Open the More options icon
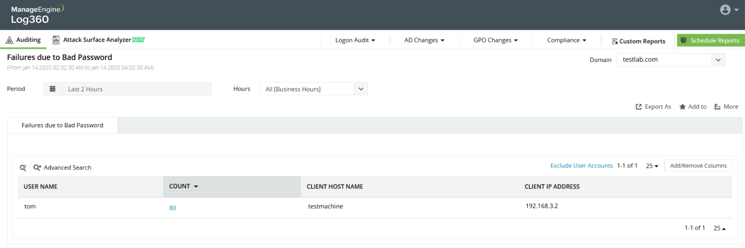This screenshot has width=745, height=248. [718, 107]
